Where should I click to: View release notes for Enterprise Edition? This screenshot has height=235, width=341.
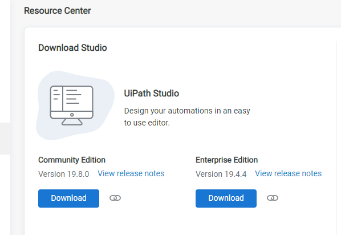pos(289,173)
